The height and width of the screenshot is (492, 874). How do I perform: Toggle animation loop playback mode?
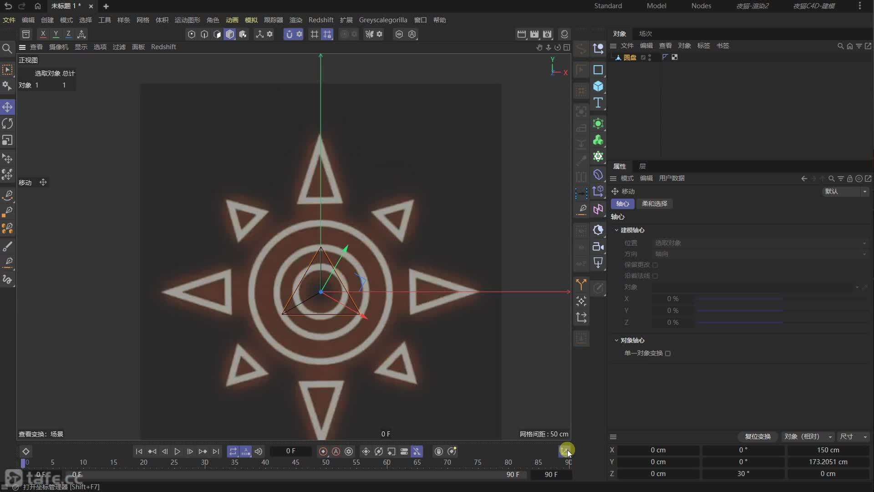click(233, 451)
